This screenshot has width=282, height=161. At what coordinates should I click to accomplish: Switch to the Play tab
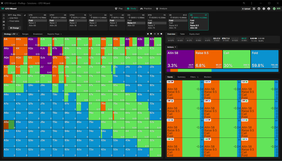click(x=119, y=8)
